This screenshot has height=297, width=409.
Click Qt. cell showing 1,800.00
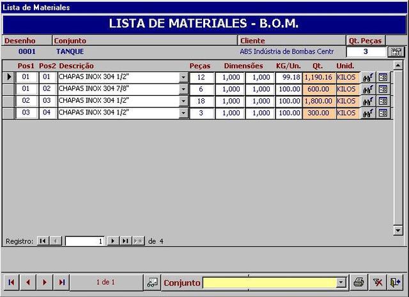319,101
